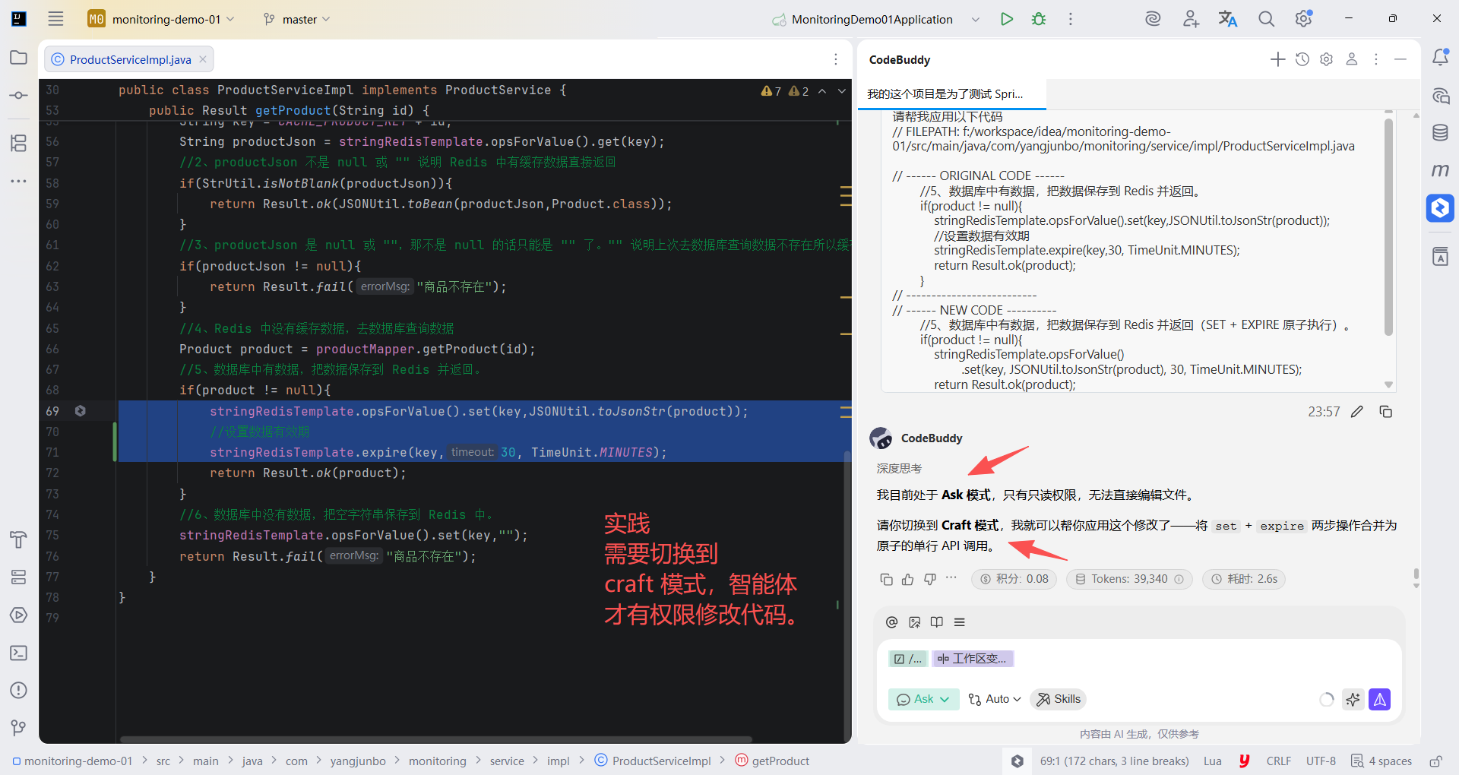The width and height of the screenshot is (1459, 775).
Task: Click the service breadcrumb item
Action: 507,761
